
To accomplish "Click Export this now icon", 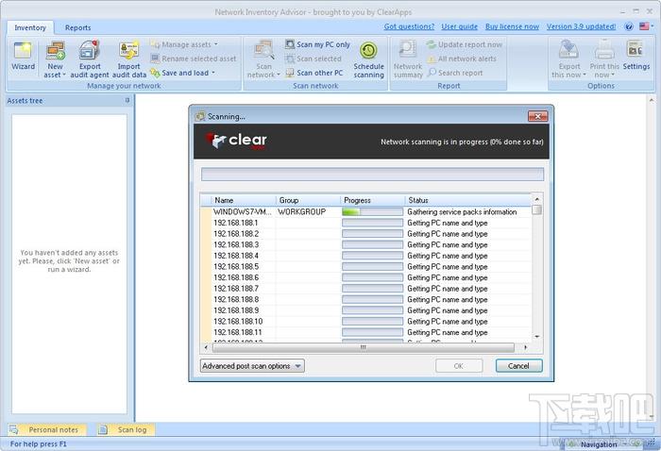I will 568,50.
